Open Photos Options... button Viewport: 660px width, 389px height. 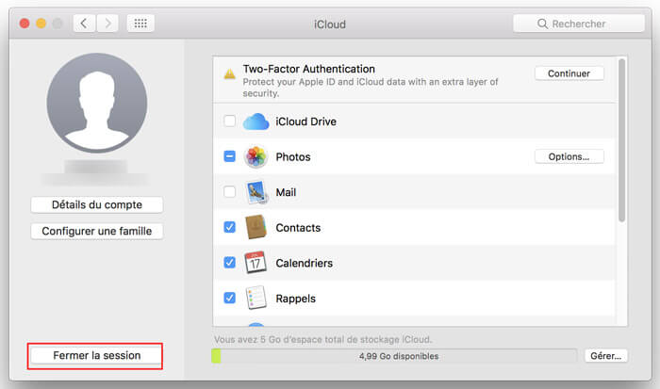[569, 157]
